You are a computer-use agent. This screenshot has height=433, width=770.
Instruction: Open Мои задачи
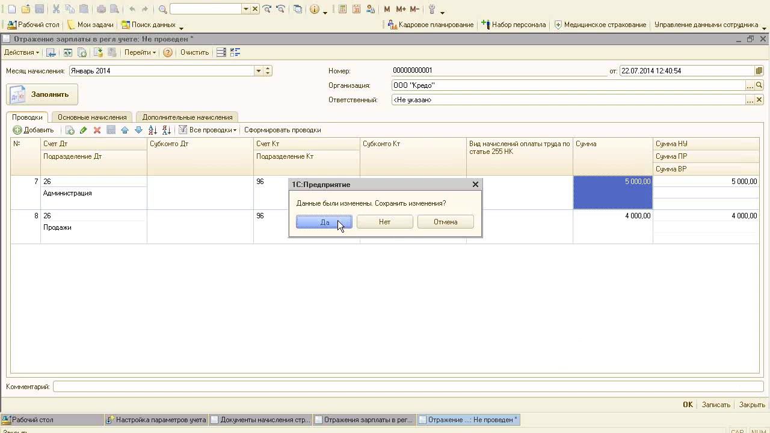pyautogui.click(x=90, y=25)
